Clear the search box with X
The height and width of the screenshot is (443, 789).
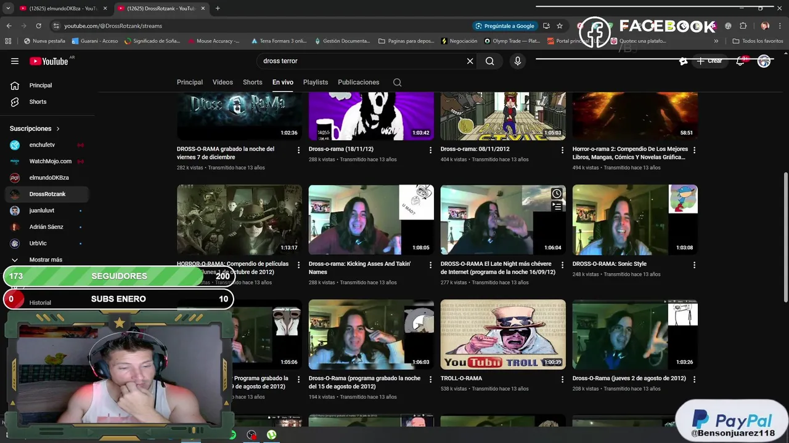click(470, 61)
